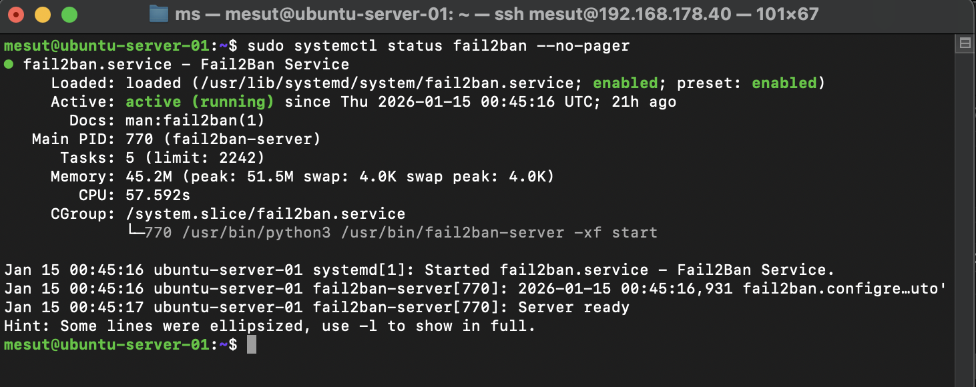This screenshot has height=387, width=976.
Task: Click the green fail2ban service status dot
Action: coord(9,64)
